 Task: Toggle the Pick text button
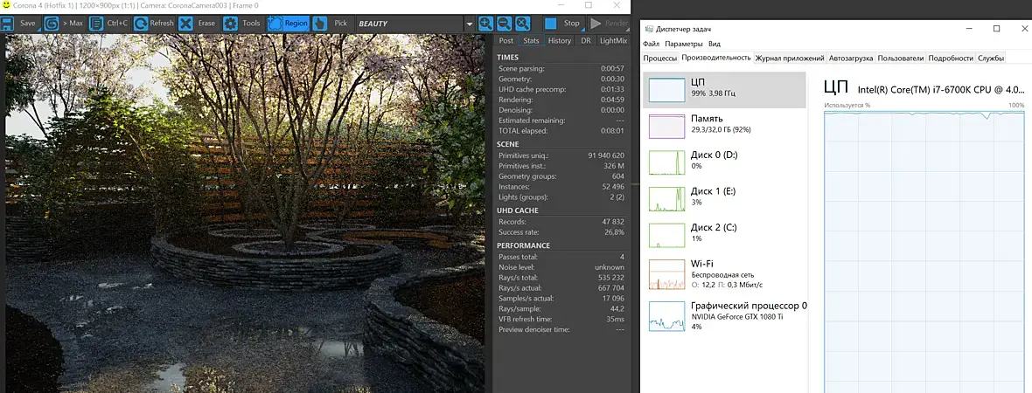point(340,24)
